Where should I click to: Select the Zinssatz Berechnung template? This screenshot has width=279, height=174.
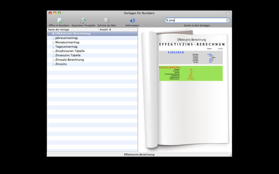pos(92,60)
